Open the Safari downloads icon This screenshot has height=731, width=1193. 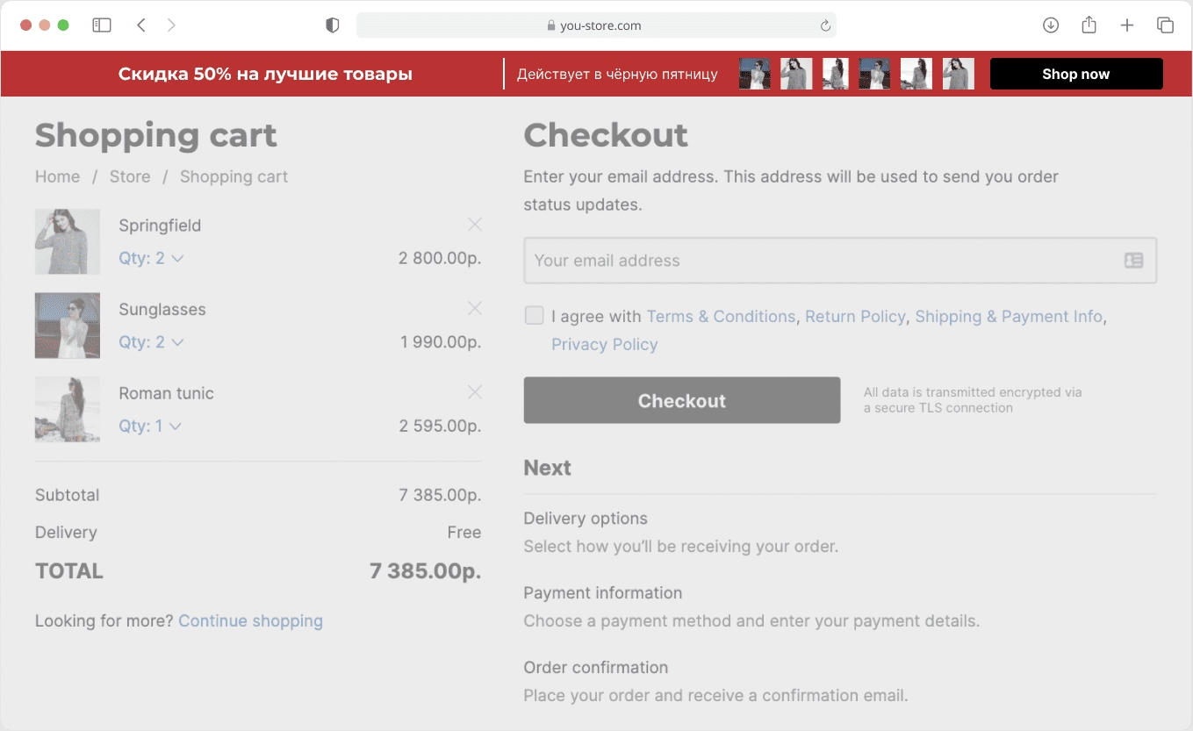1050,25
